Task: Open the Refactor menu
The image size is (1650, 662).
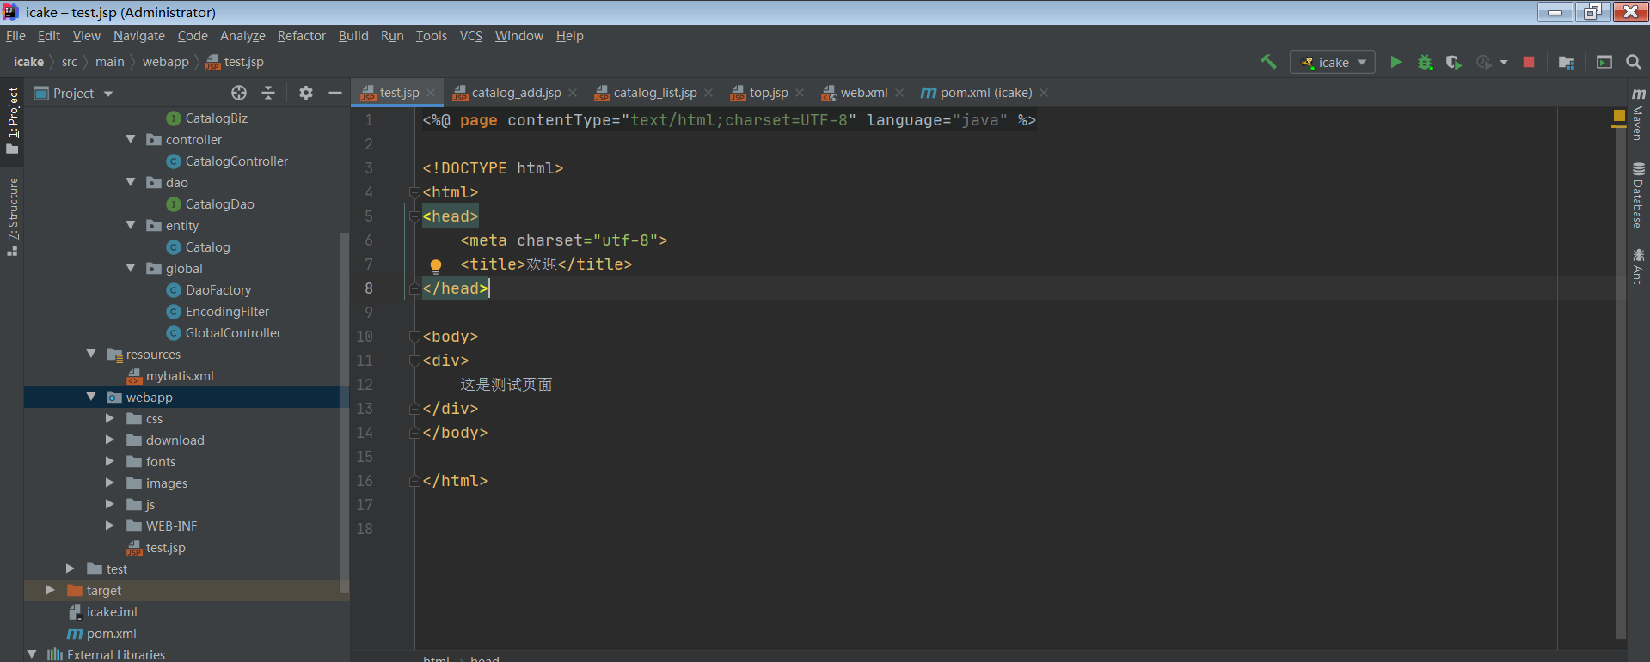Action: (301, 36)
